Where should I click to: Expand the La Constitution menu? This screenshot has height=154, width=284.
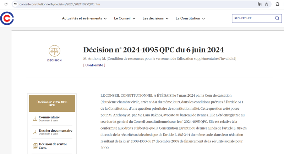click(x=190, y=18)
